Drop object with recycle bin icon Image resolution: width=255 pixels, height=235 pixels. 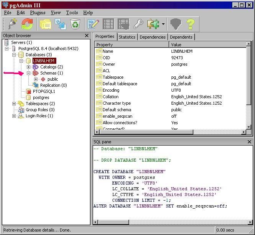[x=75, y=24]
